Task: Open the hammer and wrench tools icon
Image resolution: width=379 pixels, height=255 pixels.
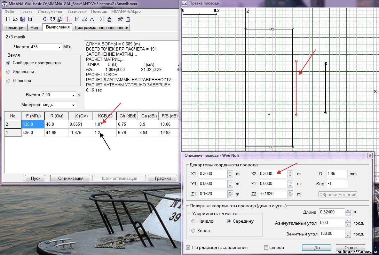Action: [120, 19]
